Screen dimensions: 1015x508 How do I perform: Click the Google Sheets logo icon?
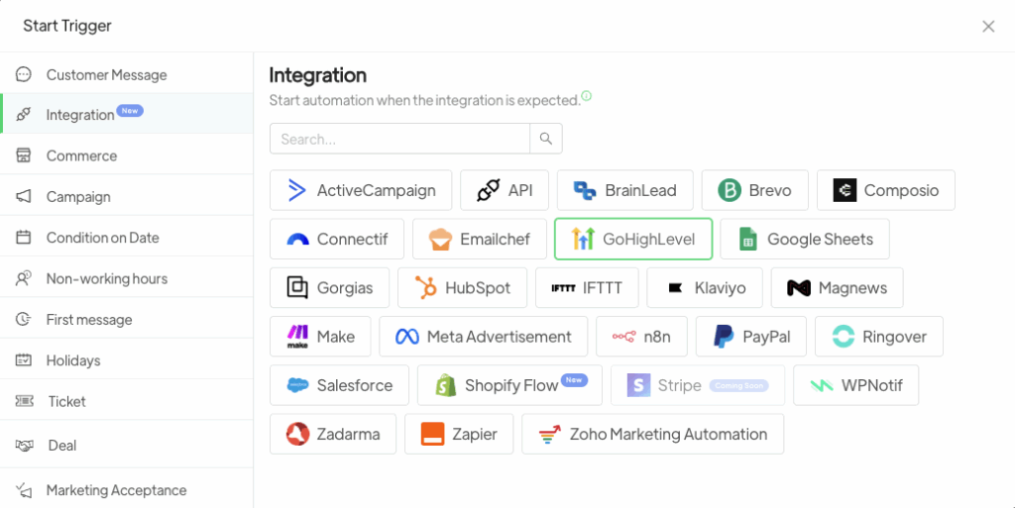748,240
